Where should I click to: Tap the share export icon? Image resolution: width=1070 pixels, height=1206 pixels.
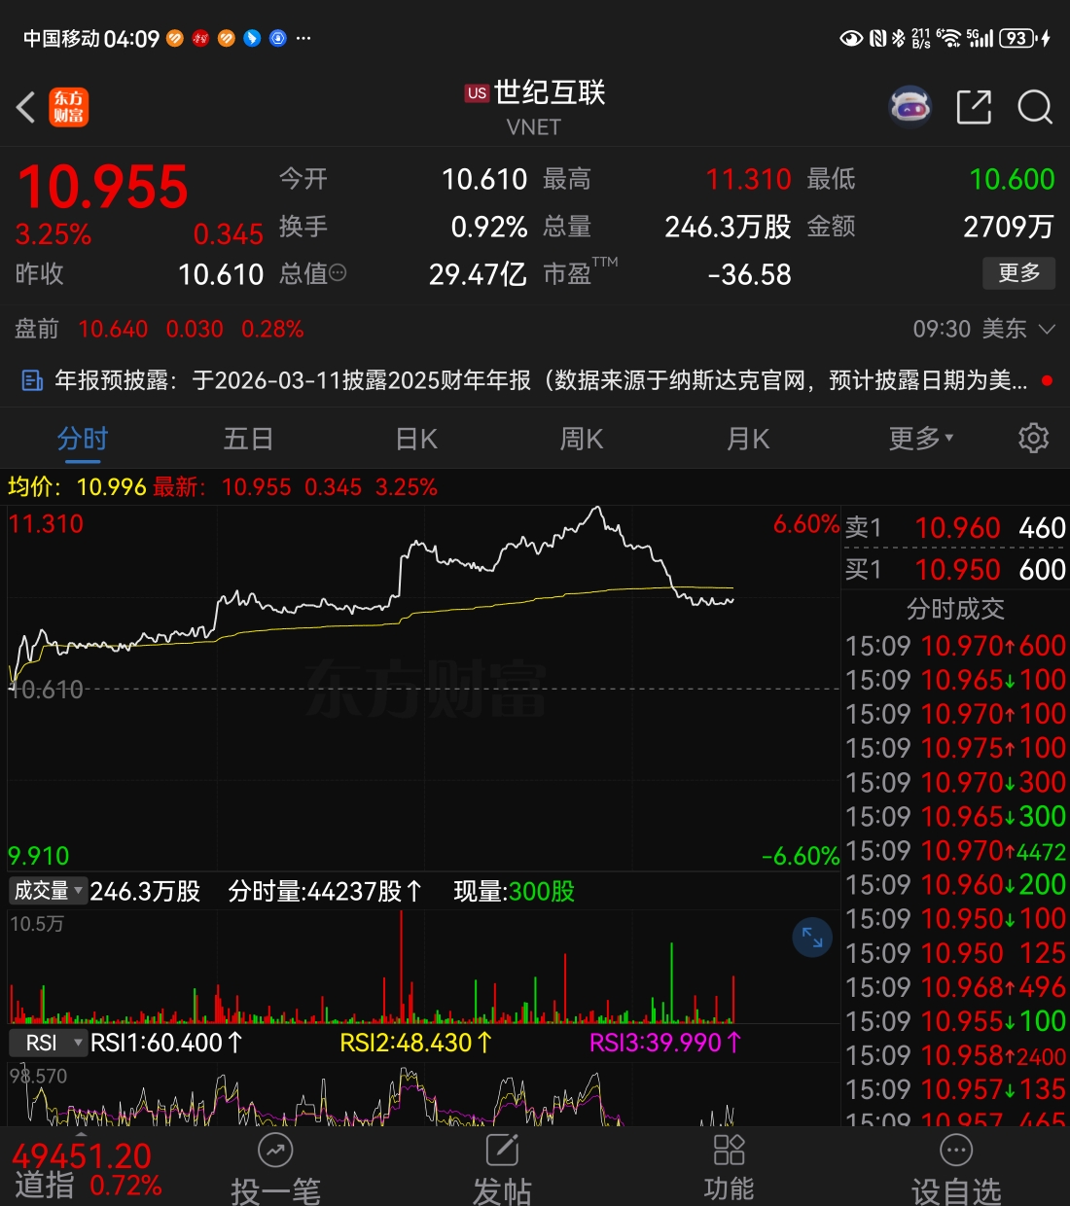[974, 107]
